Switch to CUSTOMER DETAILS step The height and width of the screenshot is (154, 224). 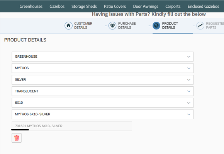[83, 26]
